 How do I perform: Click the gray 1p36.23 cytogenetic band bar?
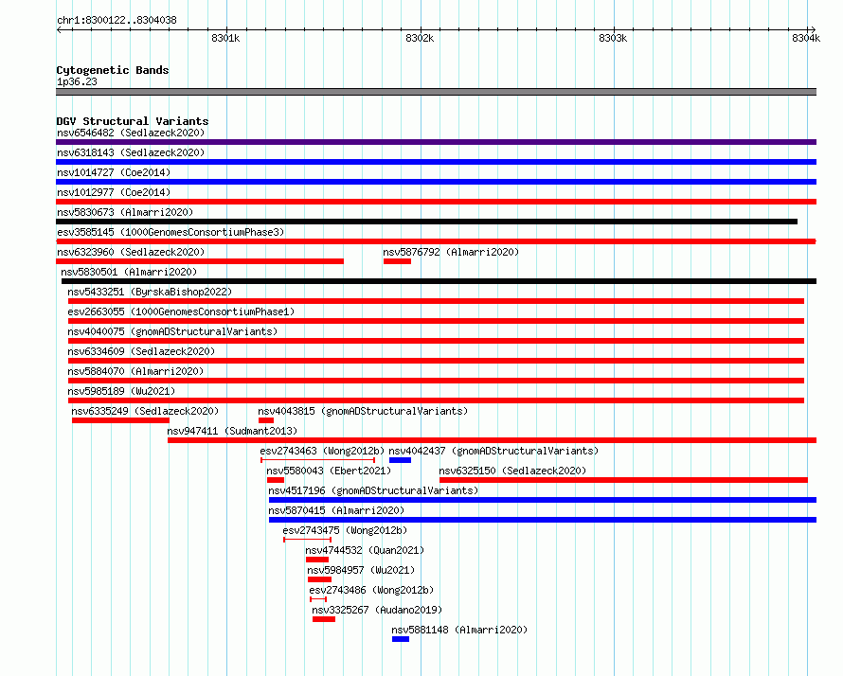[x=436, y=93]
